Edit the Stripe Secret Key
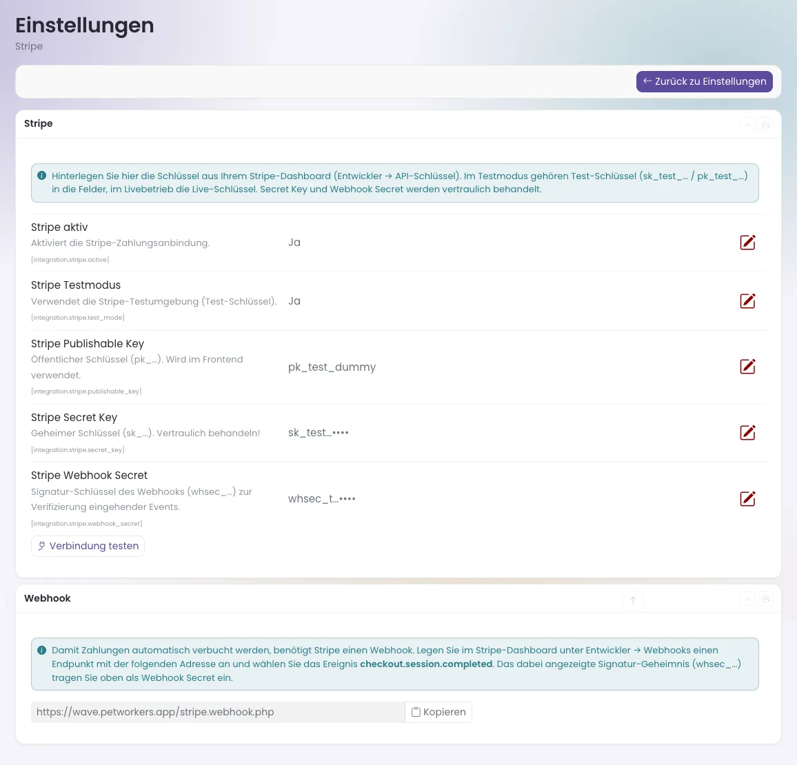This screenshot has width=797, height=765. (747, 432)
